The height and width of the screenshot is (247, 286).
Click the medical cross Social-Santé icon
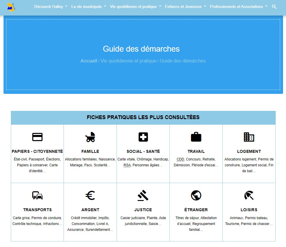[143, 137]
